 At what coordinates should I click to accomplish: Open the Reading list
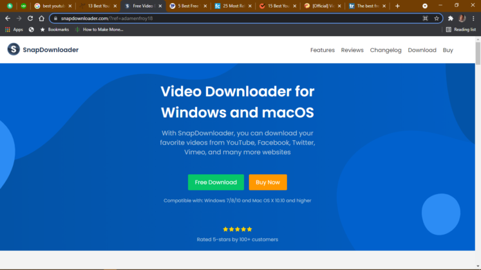(x=461, y=30)
